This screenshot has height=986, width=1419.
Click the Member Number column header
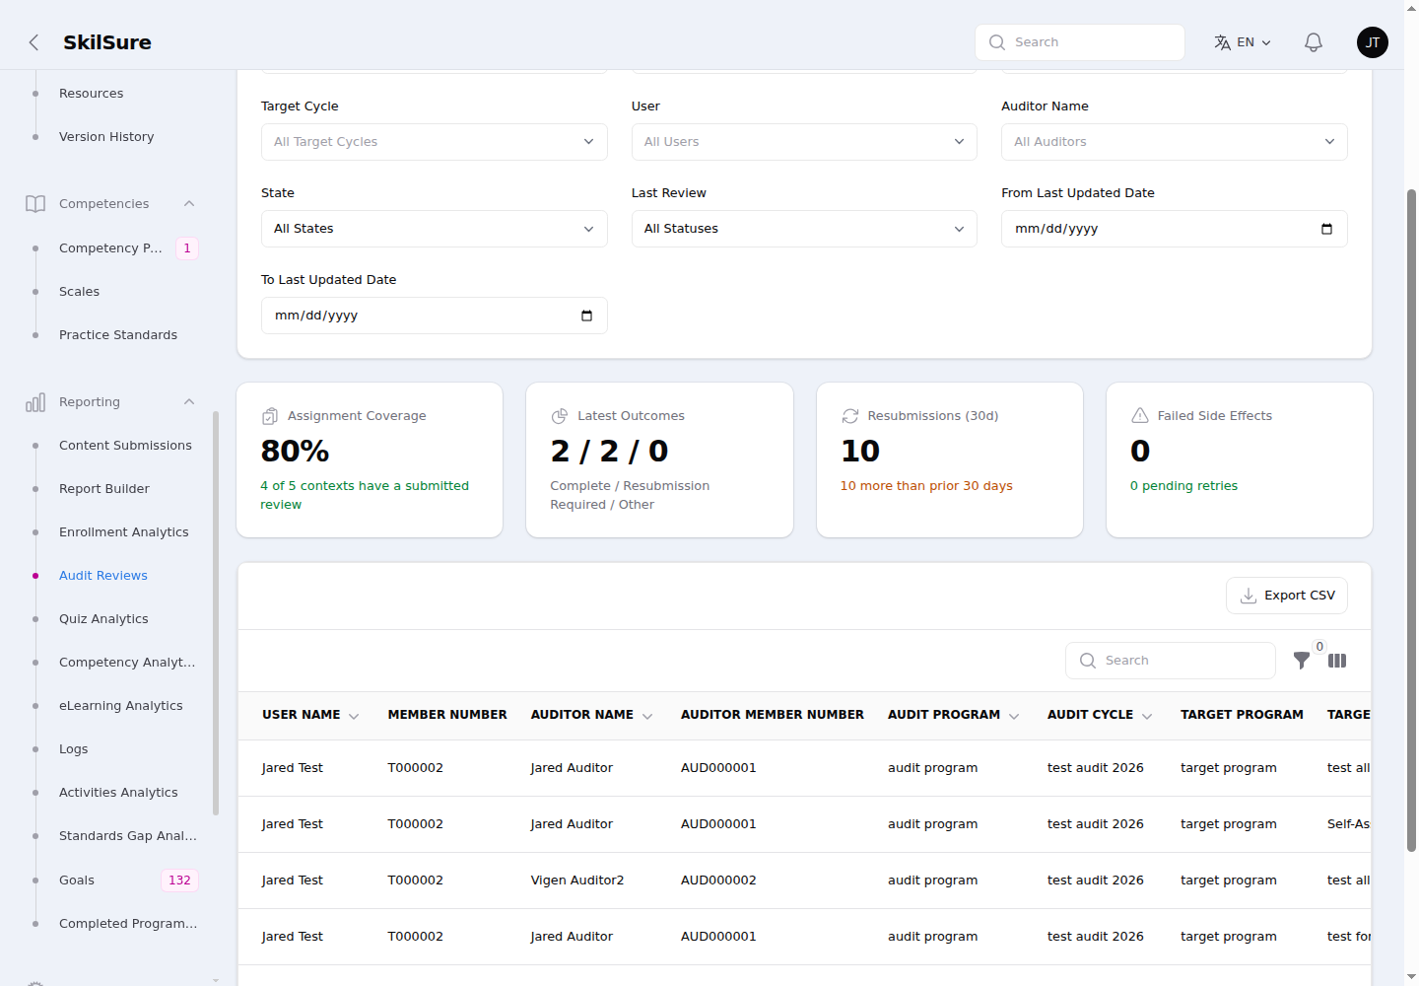tap(447, 715)
